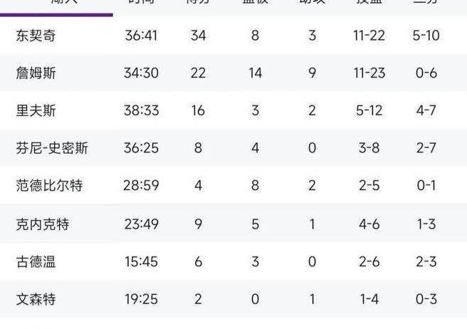This screenshot has width=467, height=329.
Task: Open 里夫斯 player details
Action: coord(36,110)
